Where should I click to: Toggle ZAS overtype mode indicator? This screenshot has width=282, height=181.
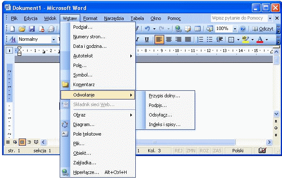[x=217, y=151]
